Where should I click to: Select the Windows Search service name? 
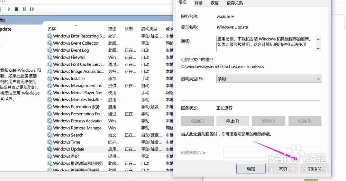click(68, 135)
